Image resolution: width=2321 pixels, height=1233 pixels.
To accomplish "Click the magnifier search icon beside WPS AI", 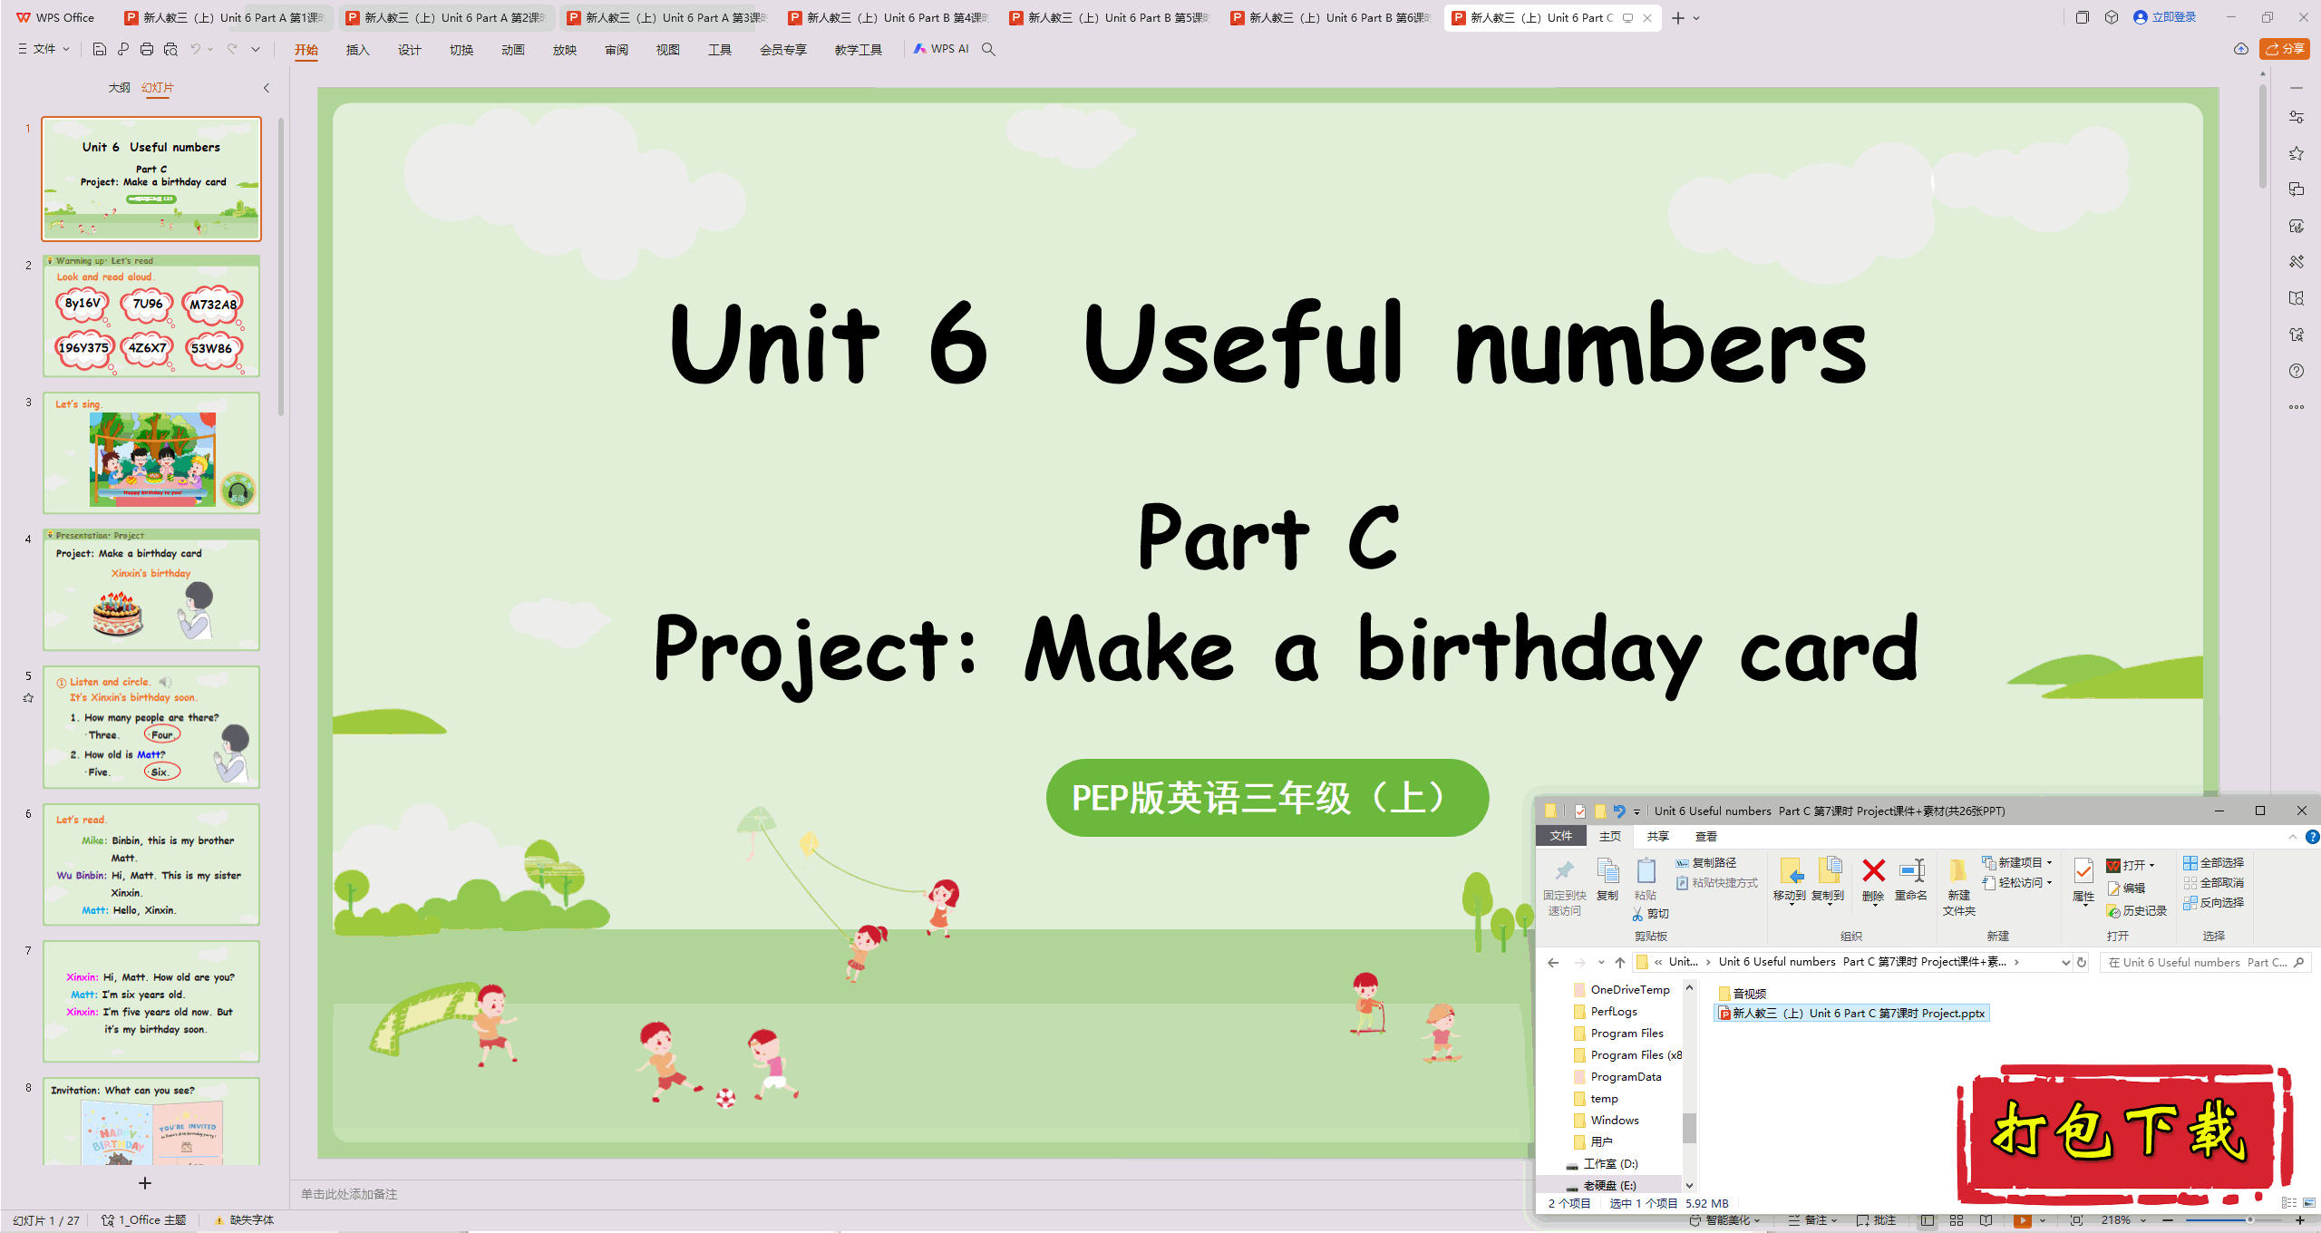I will coord(988,49).
